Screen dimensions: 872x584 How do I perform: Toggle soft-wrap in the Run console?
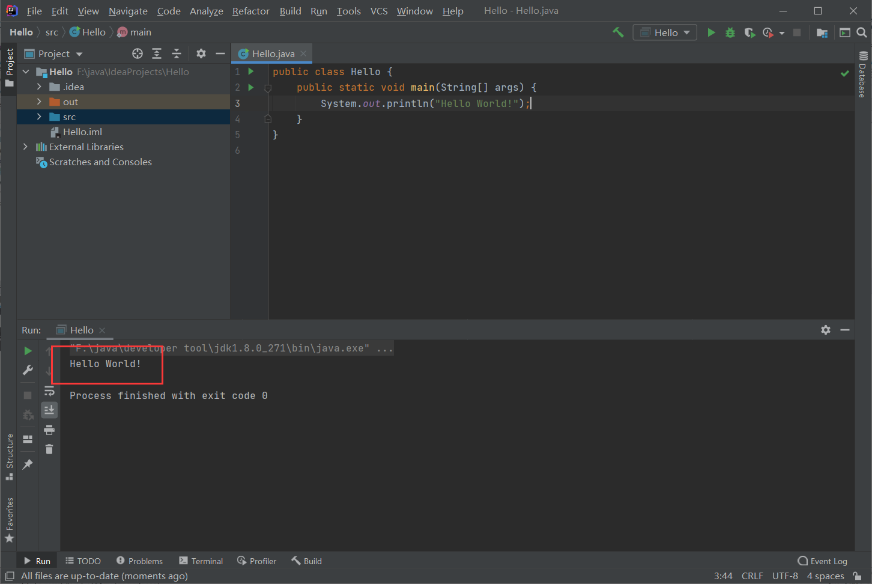click(49, 391)
